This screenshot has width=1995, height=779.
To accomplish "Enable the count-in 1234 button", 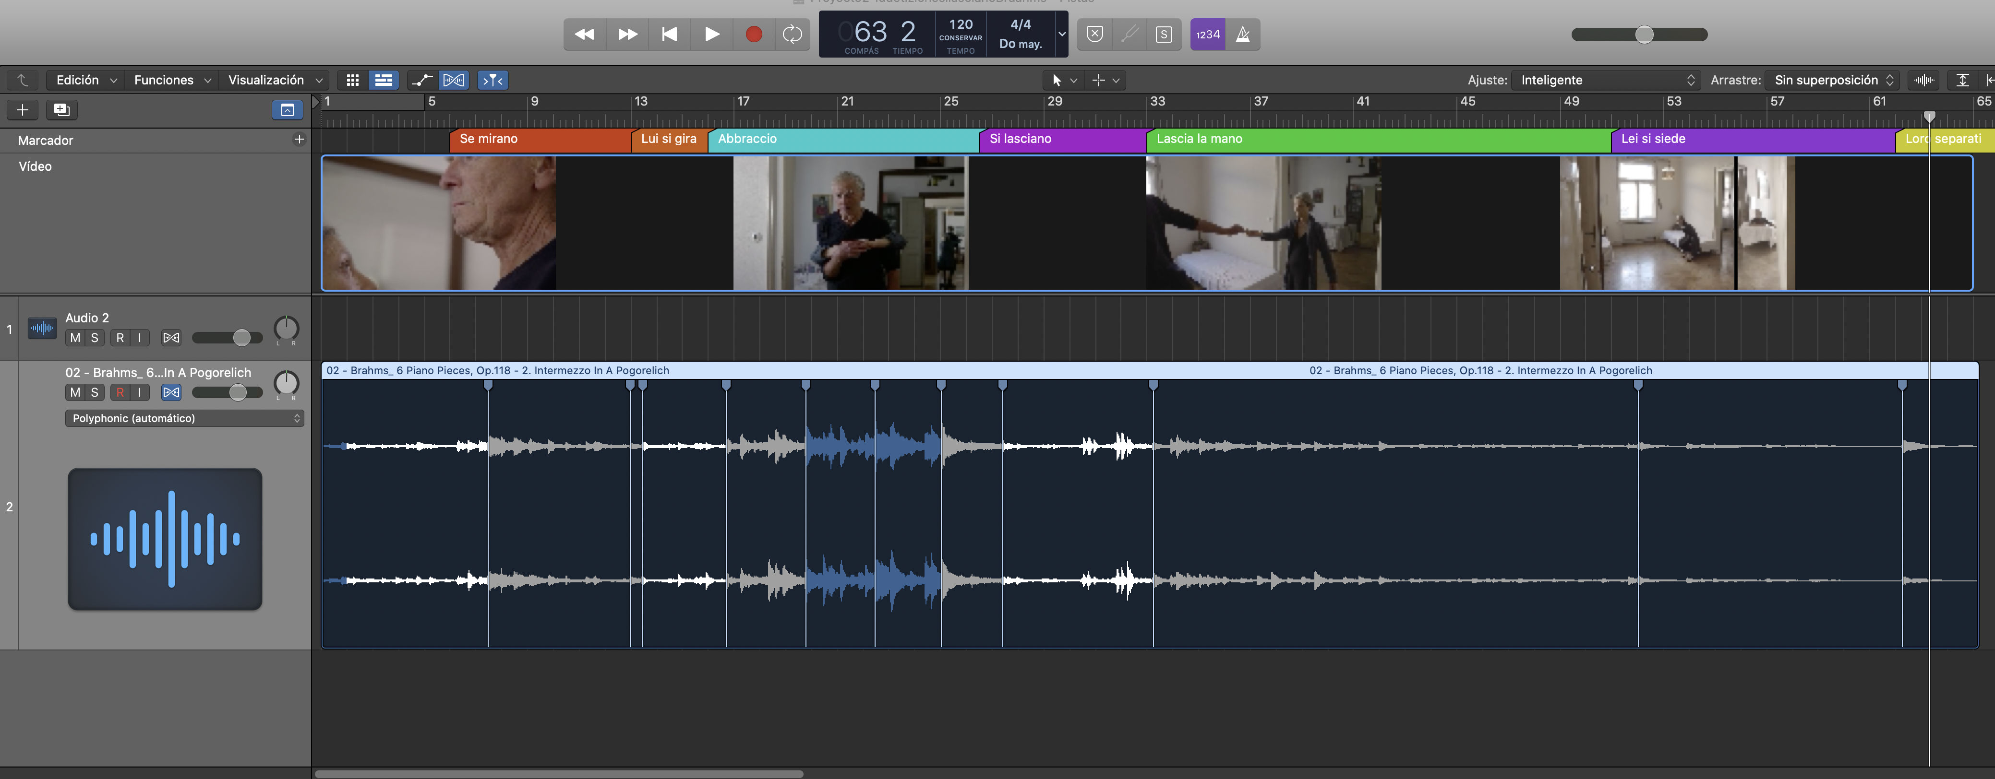I will point(1207,34).
